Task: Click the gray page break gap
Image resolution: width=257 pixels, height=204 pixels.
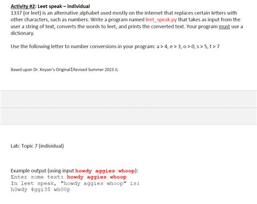Action: (x=128, y=107)
